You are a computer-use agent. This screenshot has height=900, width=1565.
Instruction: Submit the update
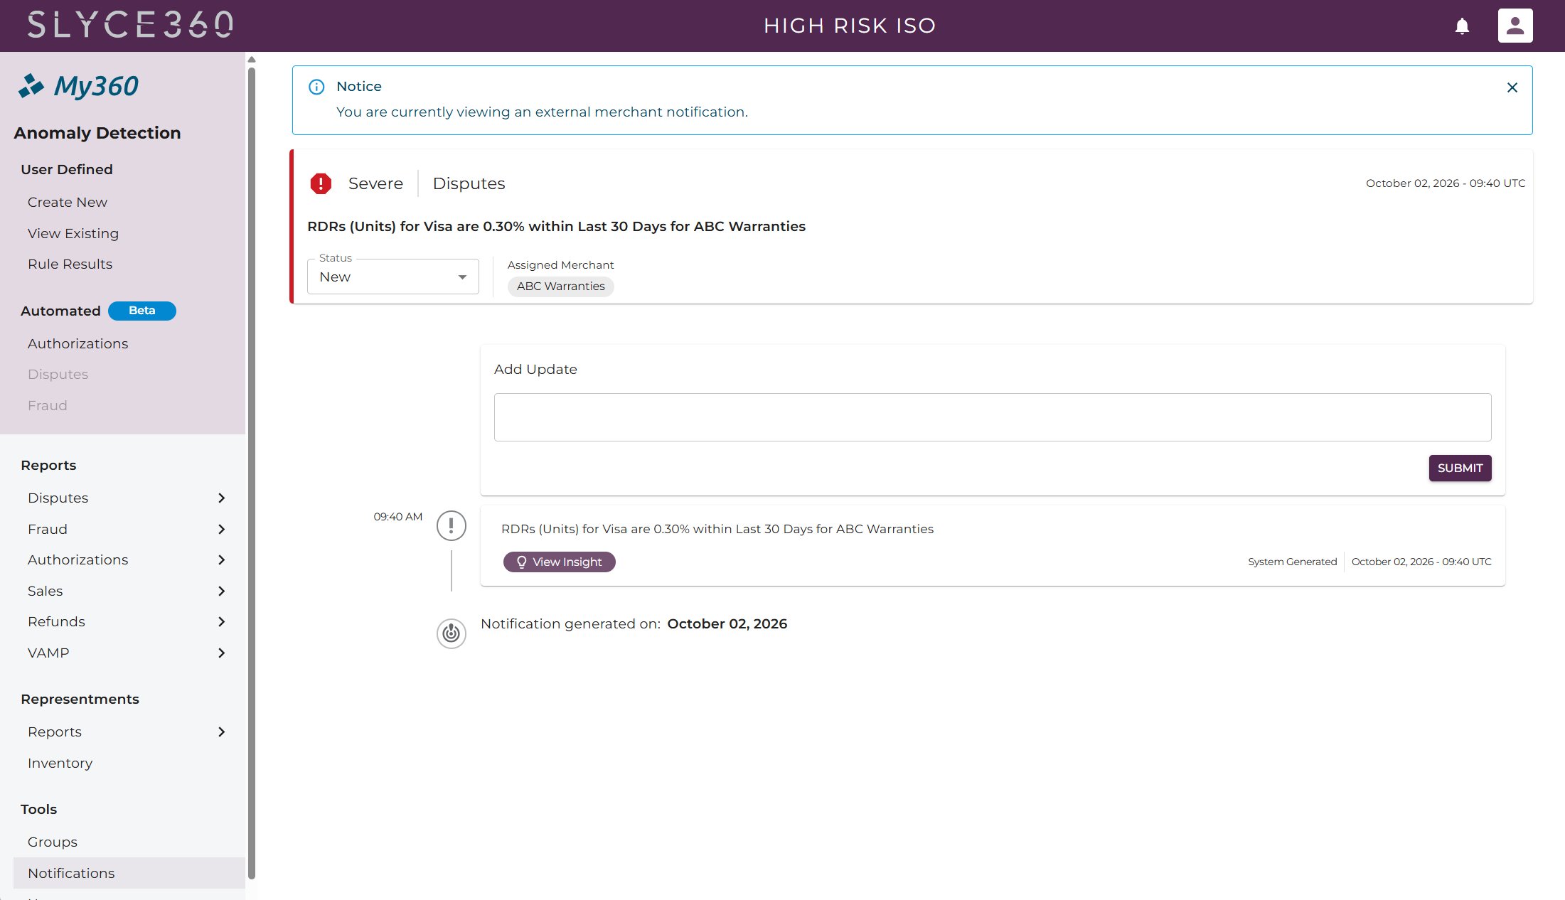click(1460, 468)
